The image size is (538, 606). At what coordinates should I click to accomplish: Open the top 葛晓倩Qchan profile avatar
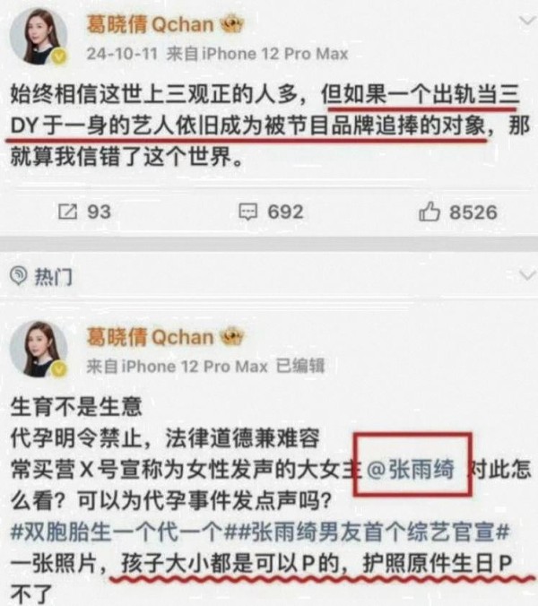click(39, 37)
